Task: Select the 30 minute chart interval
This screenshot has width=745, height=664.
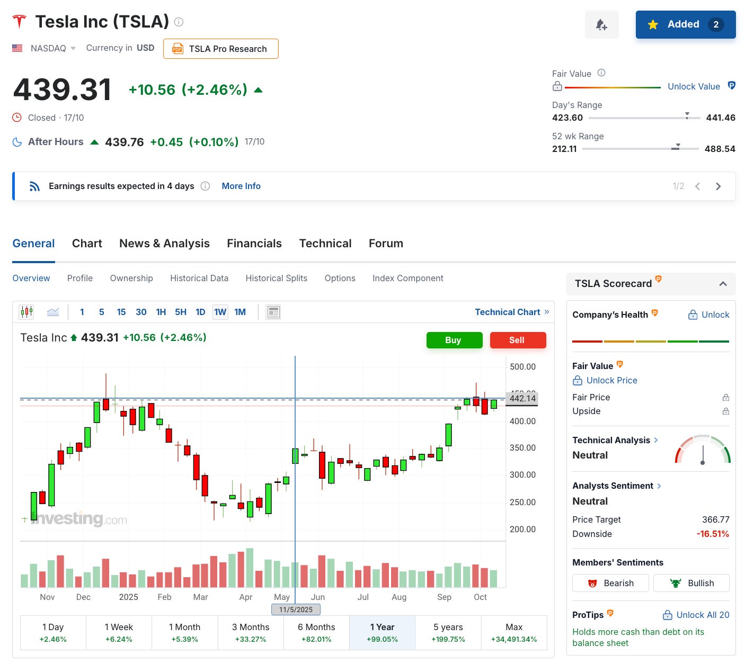Action: click(141, 312)
